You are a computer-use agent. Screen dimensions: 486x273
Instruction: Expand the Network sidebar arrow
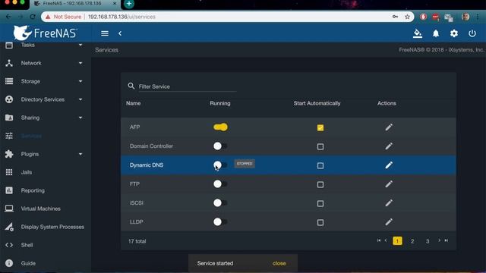coord(80,63)
